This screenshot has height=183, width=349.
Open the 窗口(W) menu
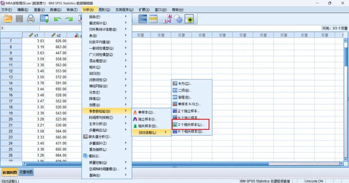click(x=161, y=10)
